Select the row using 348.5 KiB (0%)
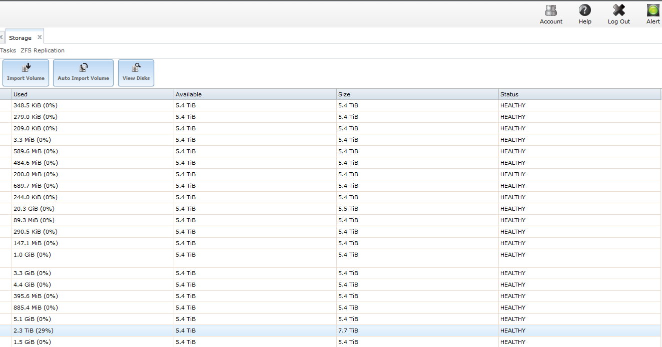 pos(36,105)
